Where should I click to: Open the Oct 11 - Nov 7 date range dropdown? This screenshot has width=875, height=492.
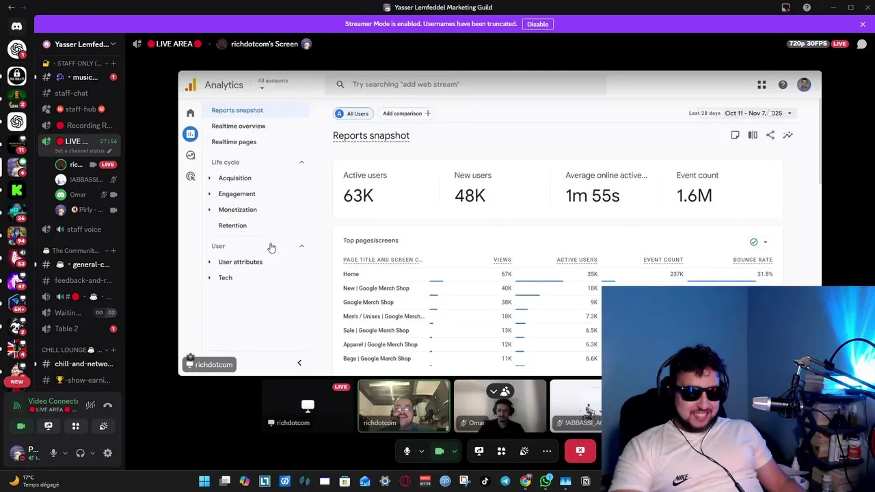click(758, 113)
